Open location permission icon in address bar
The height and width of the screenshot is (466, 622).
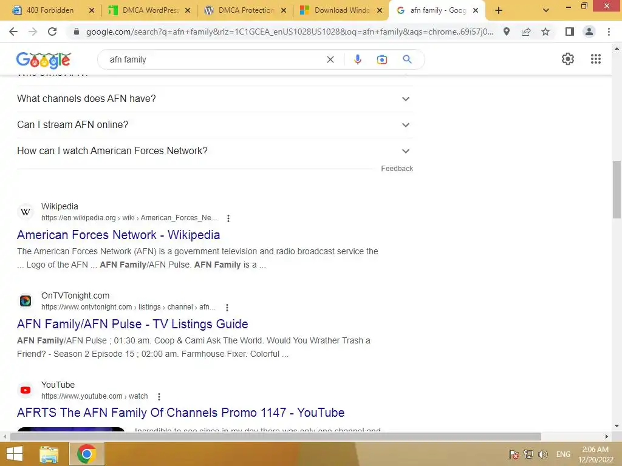click(507, 32)
